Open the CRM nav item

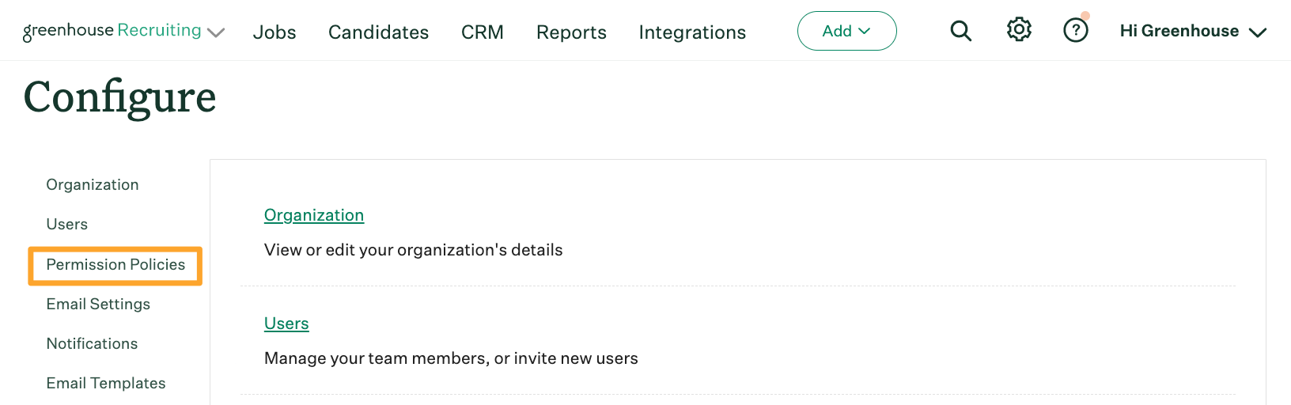[483, 32]
